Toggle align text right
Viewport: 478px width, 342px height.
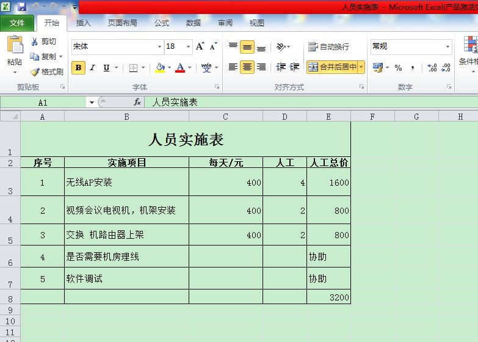point(261,67)
